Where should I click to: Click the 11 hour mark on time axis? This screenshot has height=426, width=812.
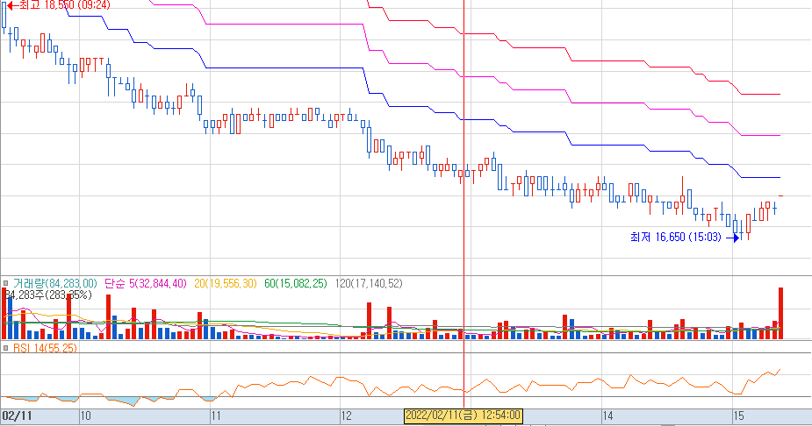tap(216, 415)
